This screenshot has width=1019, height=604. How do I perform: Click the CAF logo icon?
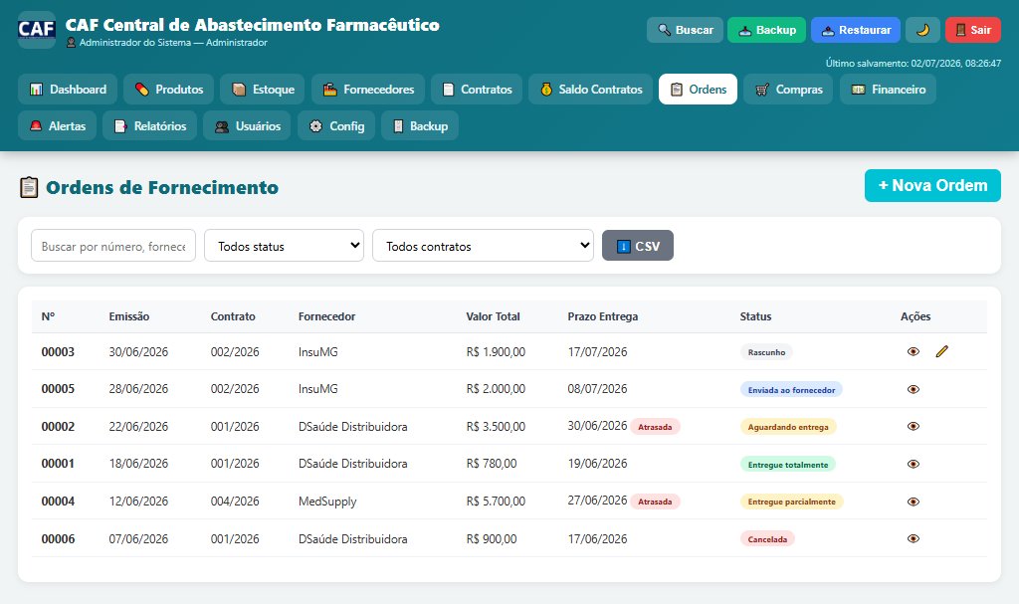pos(37,30)
